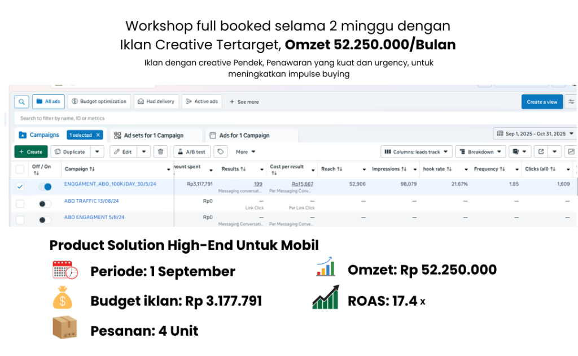Click the search magnifying glass icon
This screenshot has width=578, height=356.
coord(21,101)
